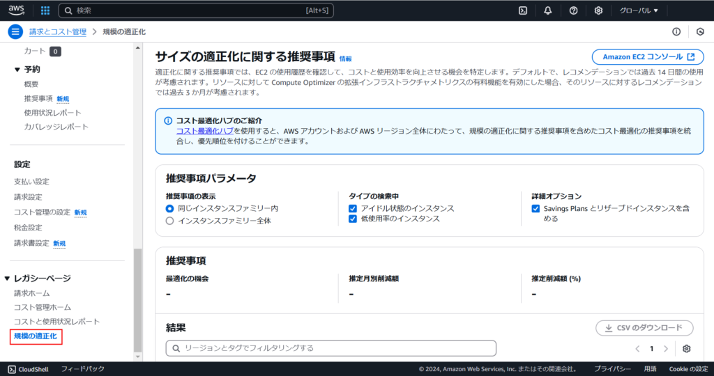Viewport: 714px width, 376px height.
Task: Open 推奨事項 under 予約 in the sidebar
Action: 39,99
